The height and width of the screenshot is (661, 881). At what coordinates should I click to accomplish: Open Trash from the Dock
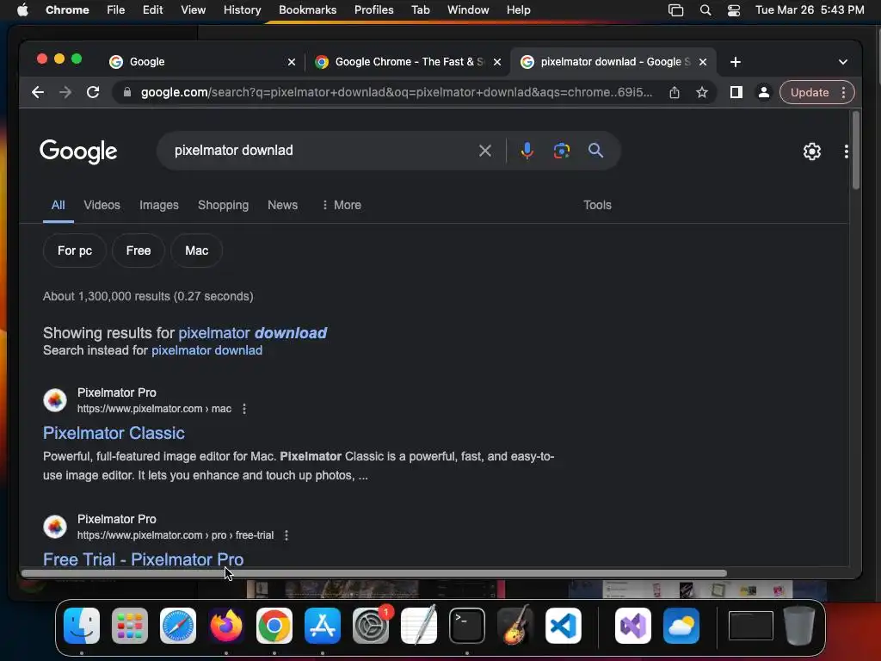(x=799, y=625)
